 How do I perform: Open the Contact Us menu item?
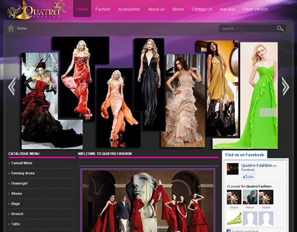click(202, 9)
